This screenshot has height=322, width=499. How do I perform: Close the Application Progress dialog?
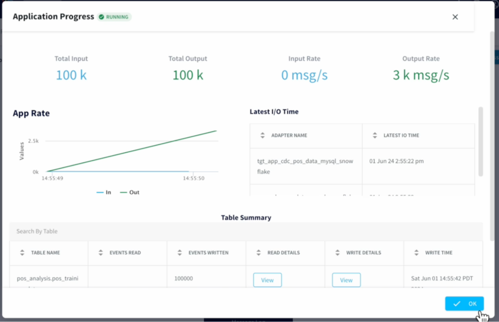(455, 17)
